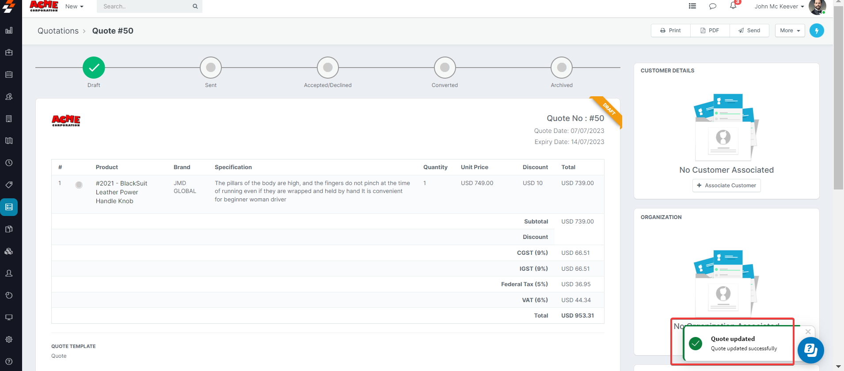Open the calendar icon in sidebar
Screen dimensions: 844x371
click(x=9, y=75)
